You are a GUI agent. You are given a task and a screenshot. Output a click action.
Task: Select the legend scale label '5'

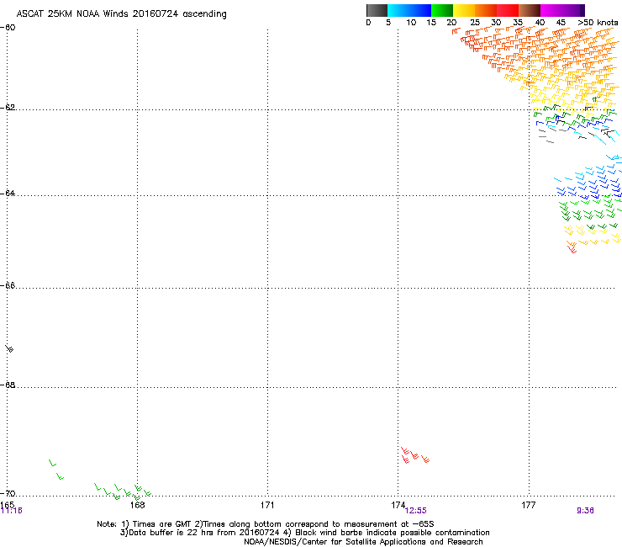point(388,23)
